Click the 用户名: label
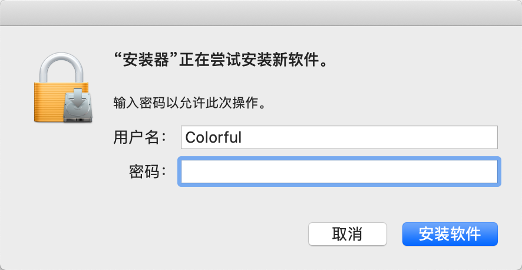The height and width of the screenshot is (270, 522). click(139, 137)
